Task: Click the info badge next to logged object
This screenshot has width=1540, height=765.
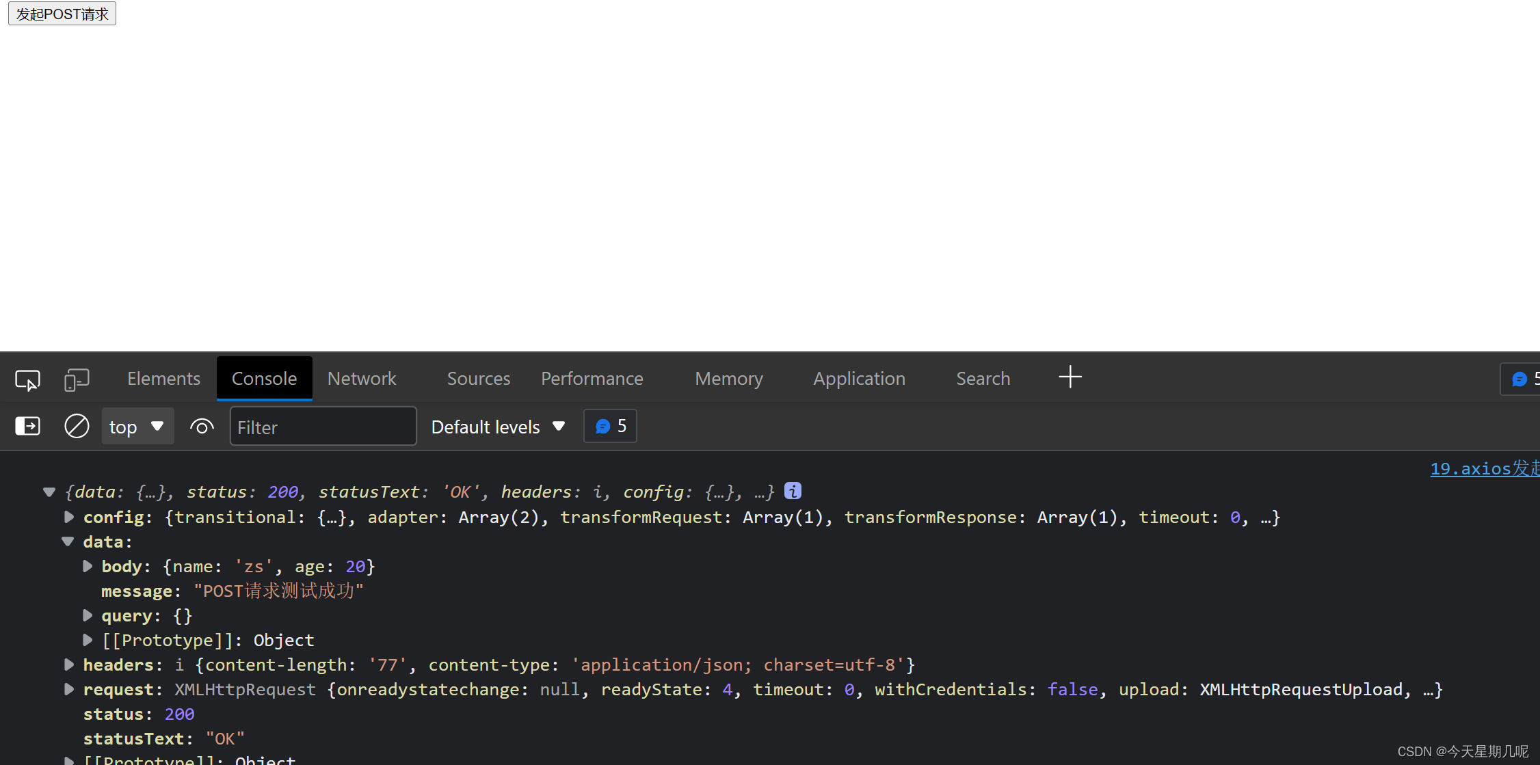Action: 793,491
